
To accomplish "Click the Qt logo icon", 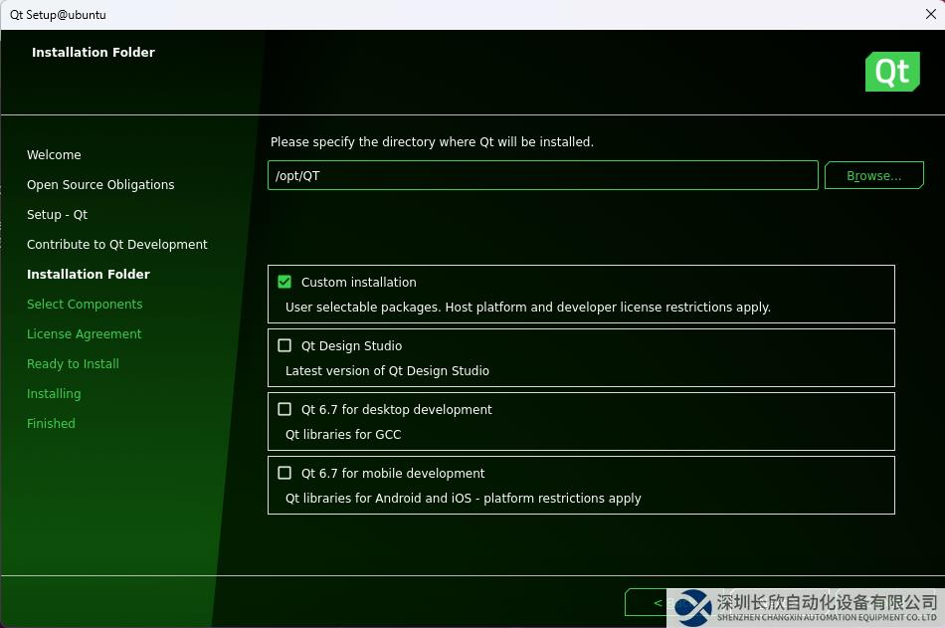I will tap(892, 72).
